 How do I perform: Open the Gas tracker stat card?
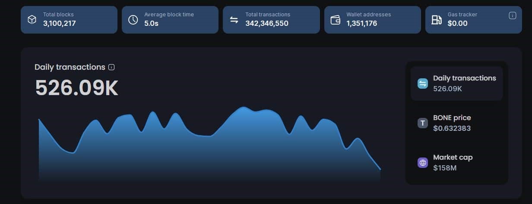473,19
